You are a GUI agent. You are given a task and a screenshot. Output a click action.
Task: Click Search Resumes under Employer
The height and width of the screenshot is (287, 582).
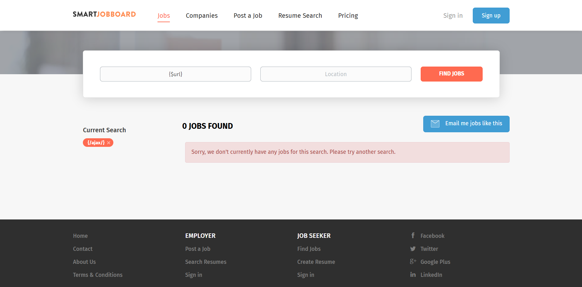click(x=206, y=262)
